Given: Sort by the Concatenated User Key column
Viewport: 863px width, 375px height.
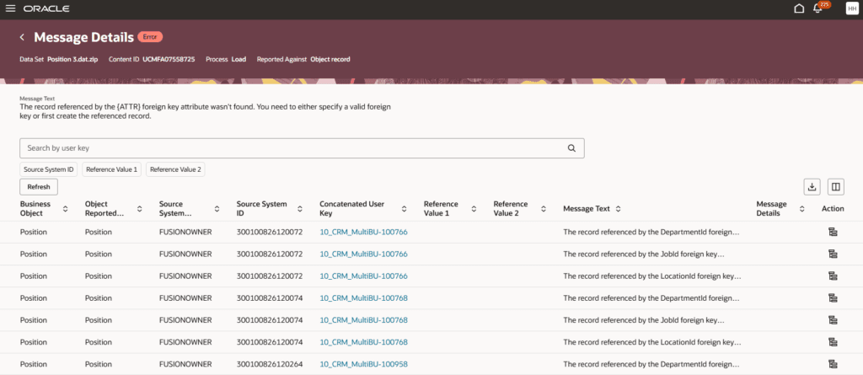Looking at the screenshot, I should pyautogui.click(x=405, y=209).
